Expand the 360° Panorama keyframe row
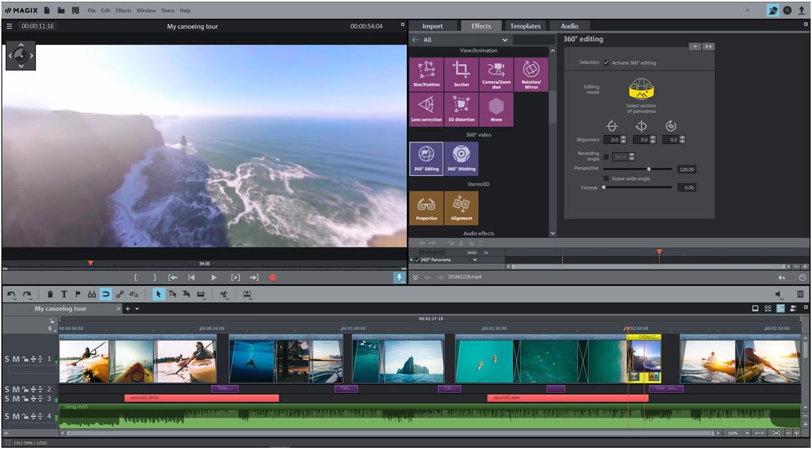Viewport: 812px width, 449px height. tap(412, 260)
